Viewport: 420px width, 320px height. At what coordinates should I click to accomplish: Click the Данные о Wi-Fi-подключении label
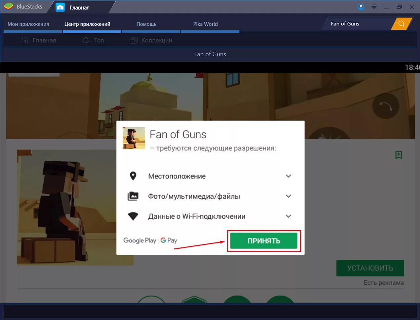point(197,216)
